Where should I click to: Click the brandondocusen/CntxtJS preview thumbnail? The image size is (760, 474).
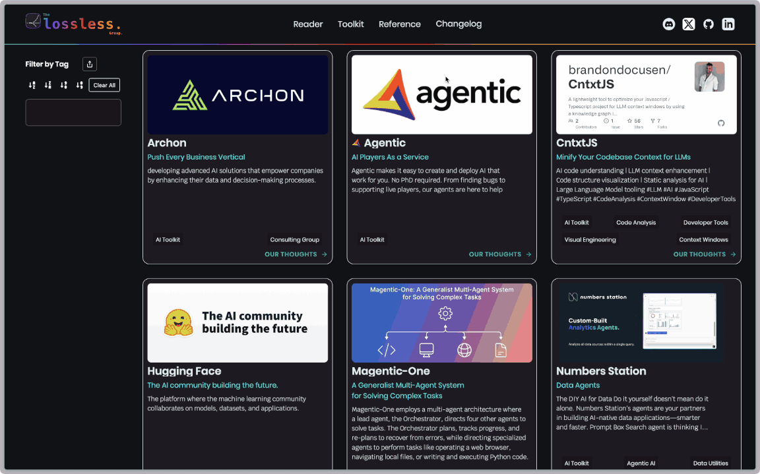646,94
